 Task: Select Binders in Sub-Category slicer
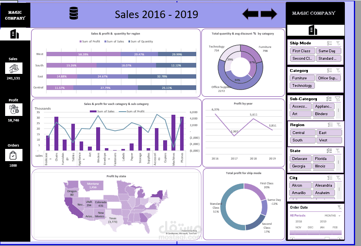coord(323,114)
